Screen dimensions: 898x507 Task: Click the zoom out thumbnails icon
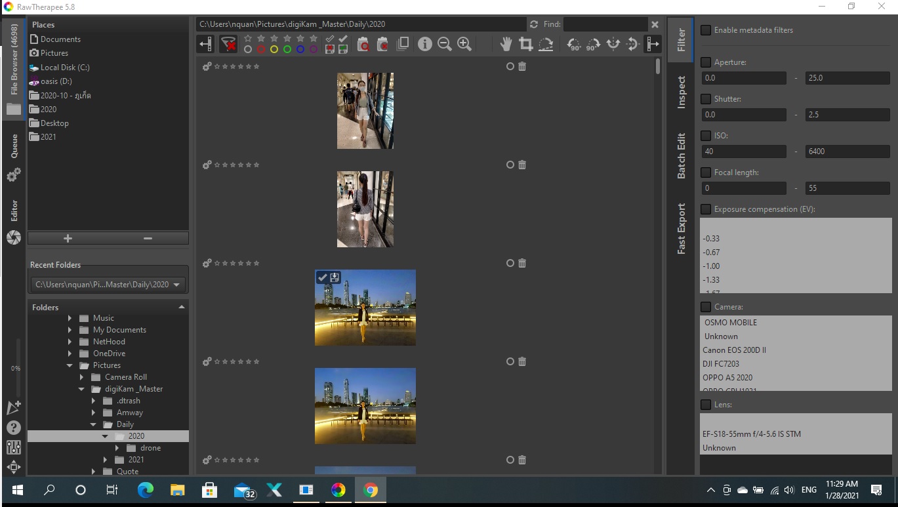444,44
